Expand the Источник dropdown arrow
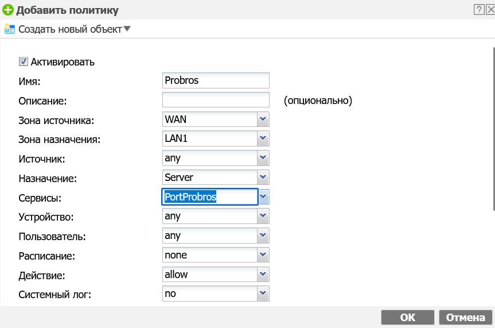This screenshot has height=328, width=495. pos(263,158)
